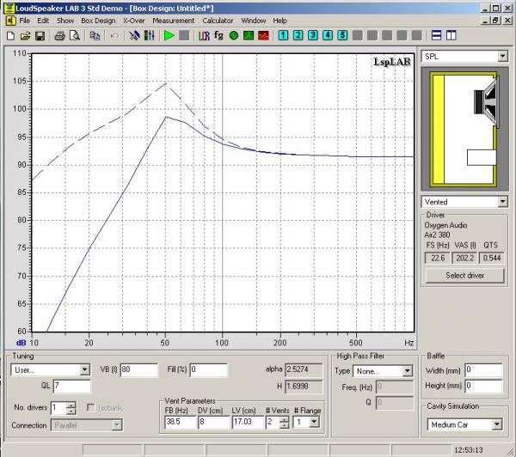This screenshot has height=457, width=516.
Task: Open the Box Design menu
Action: point(98,20)
